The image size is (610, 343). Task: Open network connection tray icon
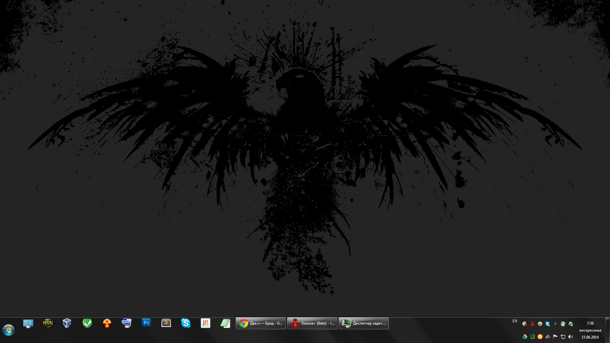563,337
